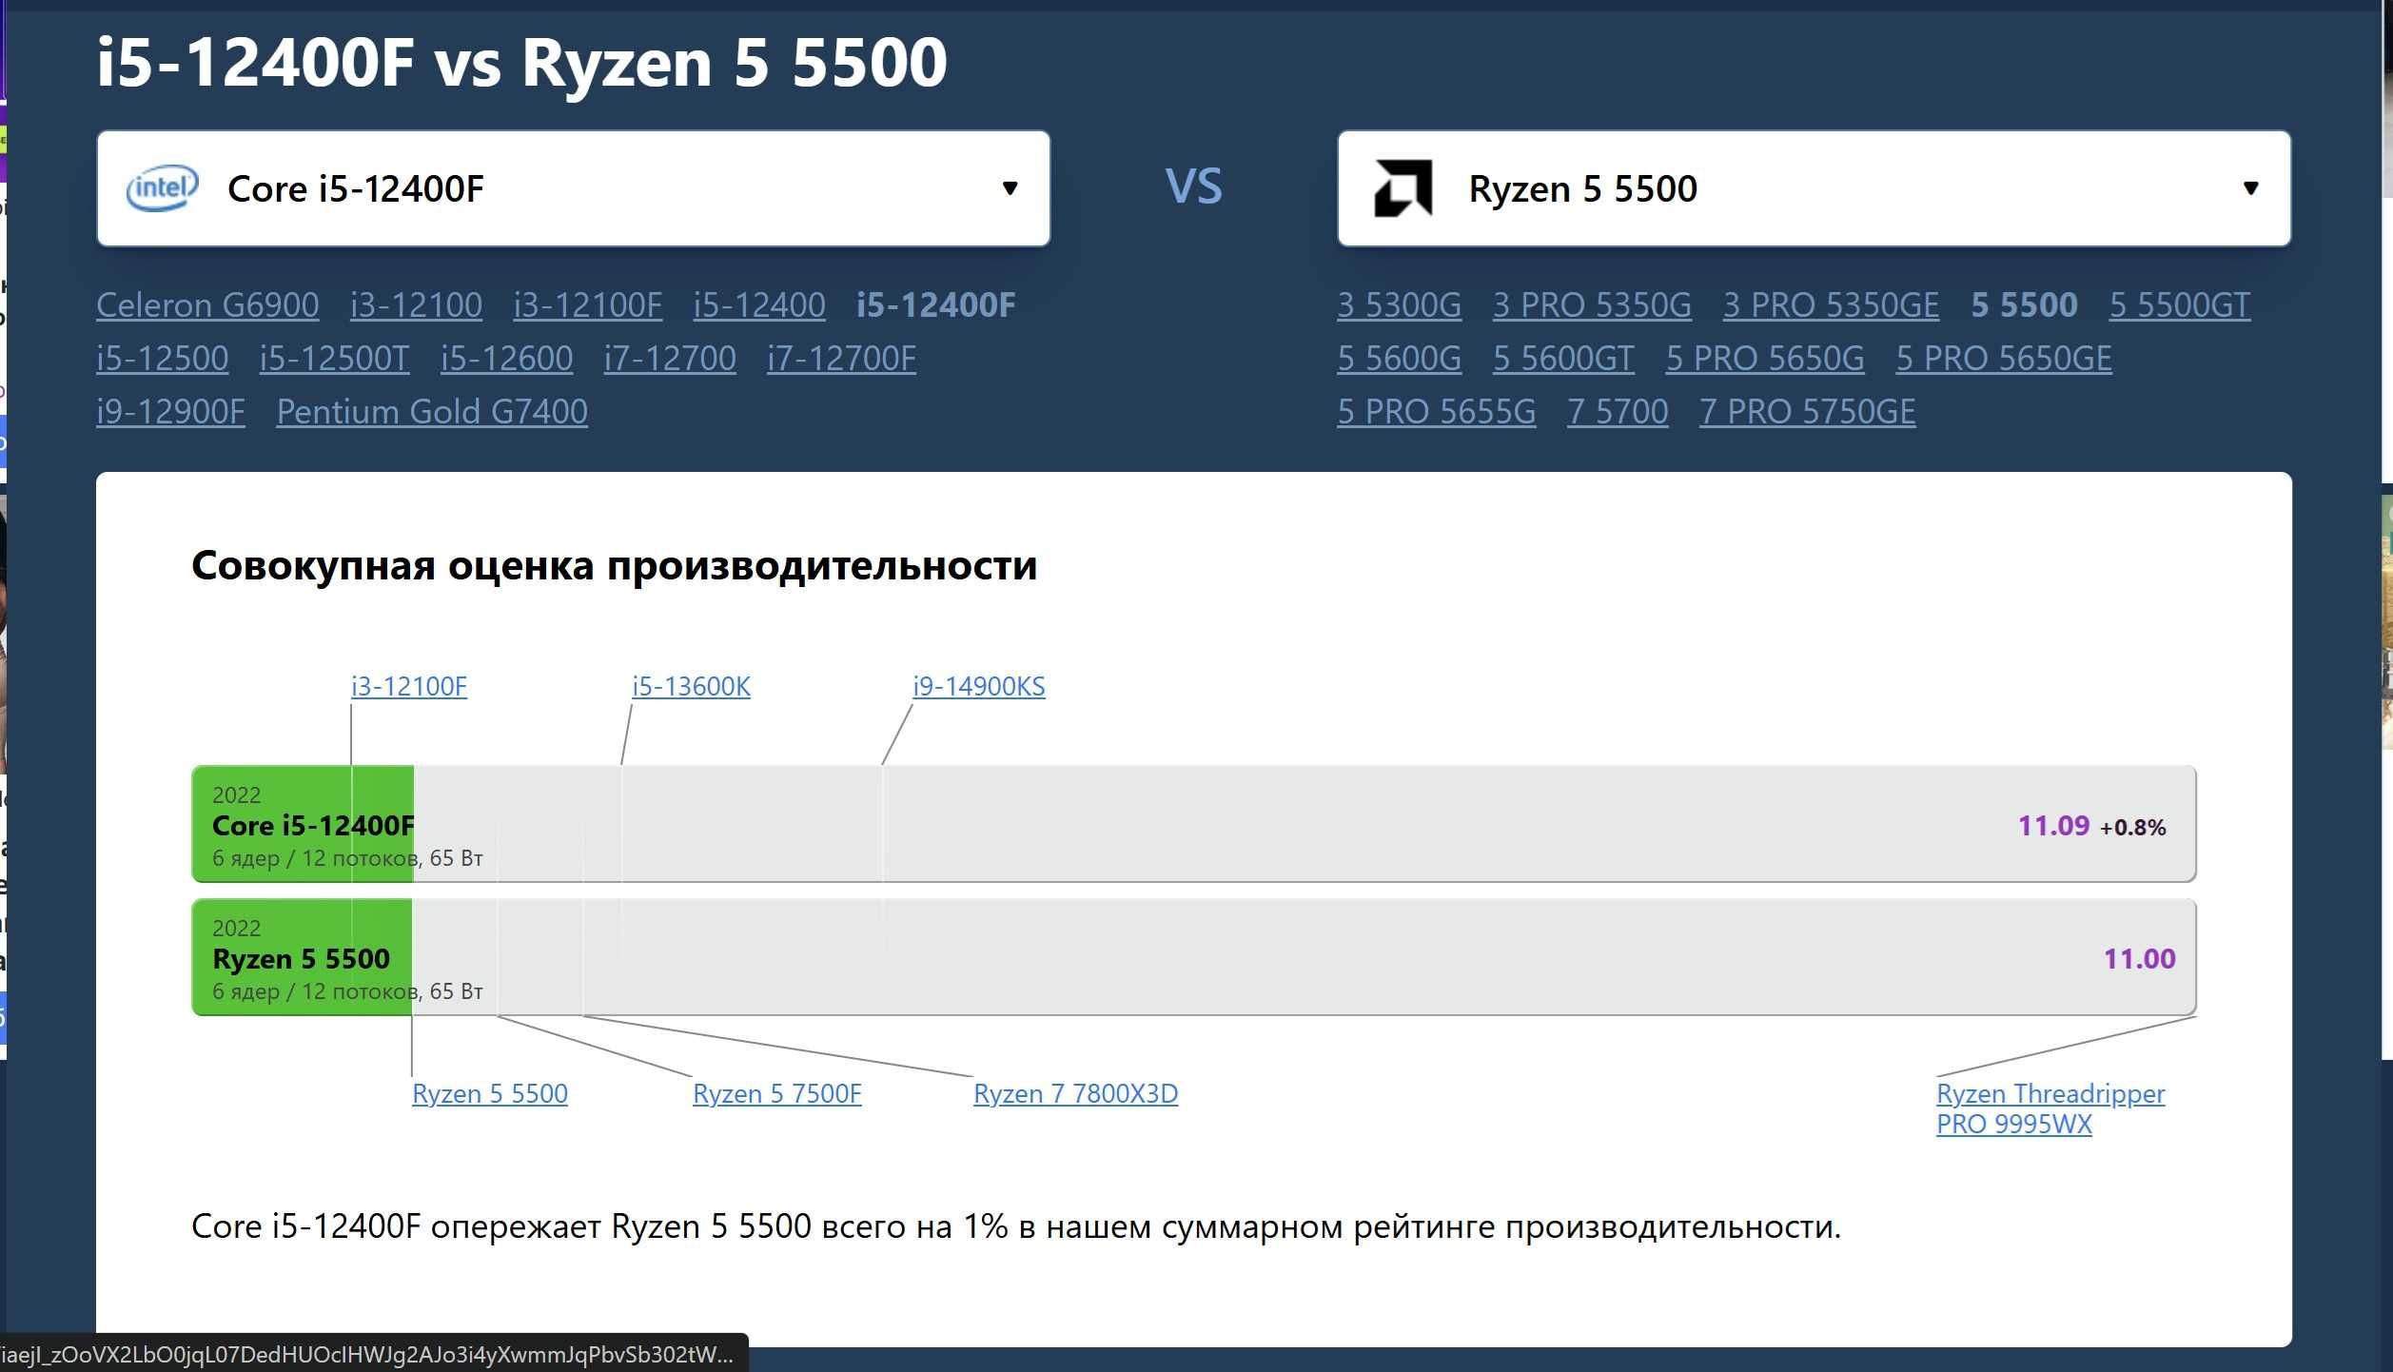The image size is (2393, 1372).
Task: Go to the 3 PRO 5350G link
Action: 1592,305
